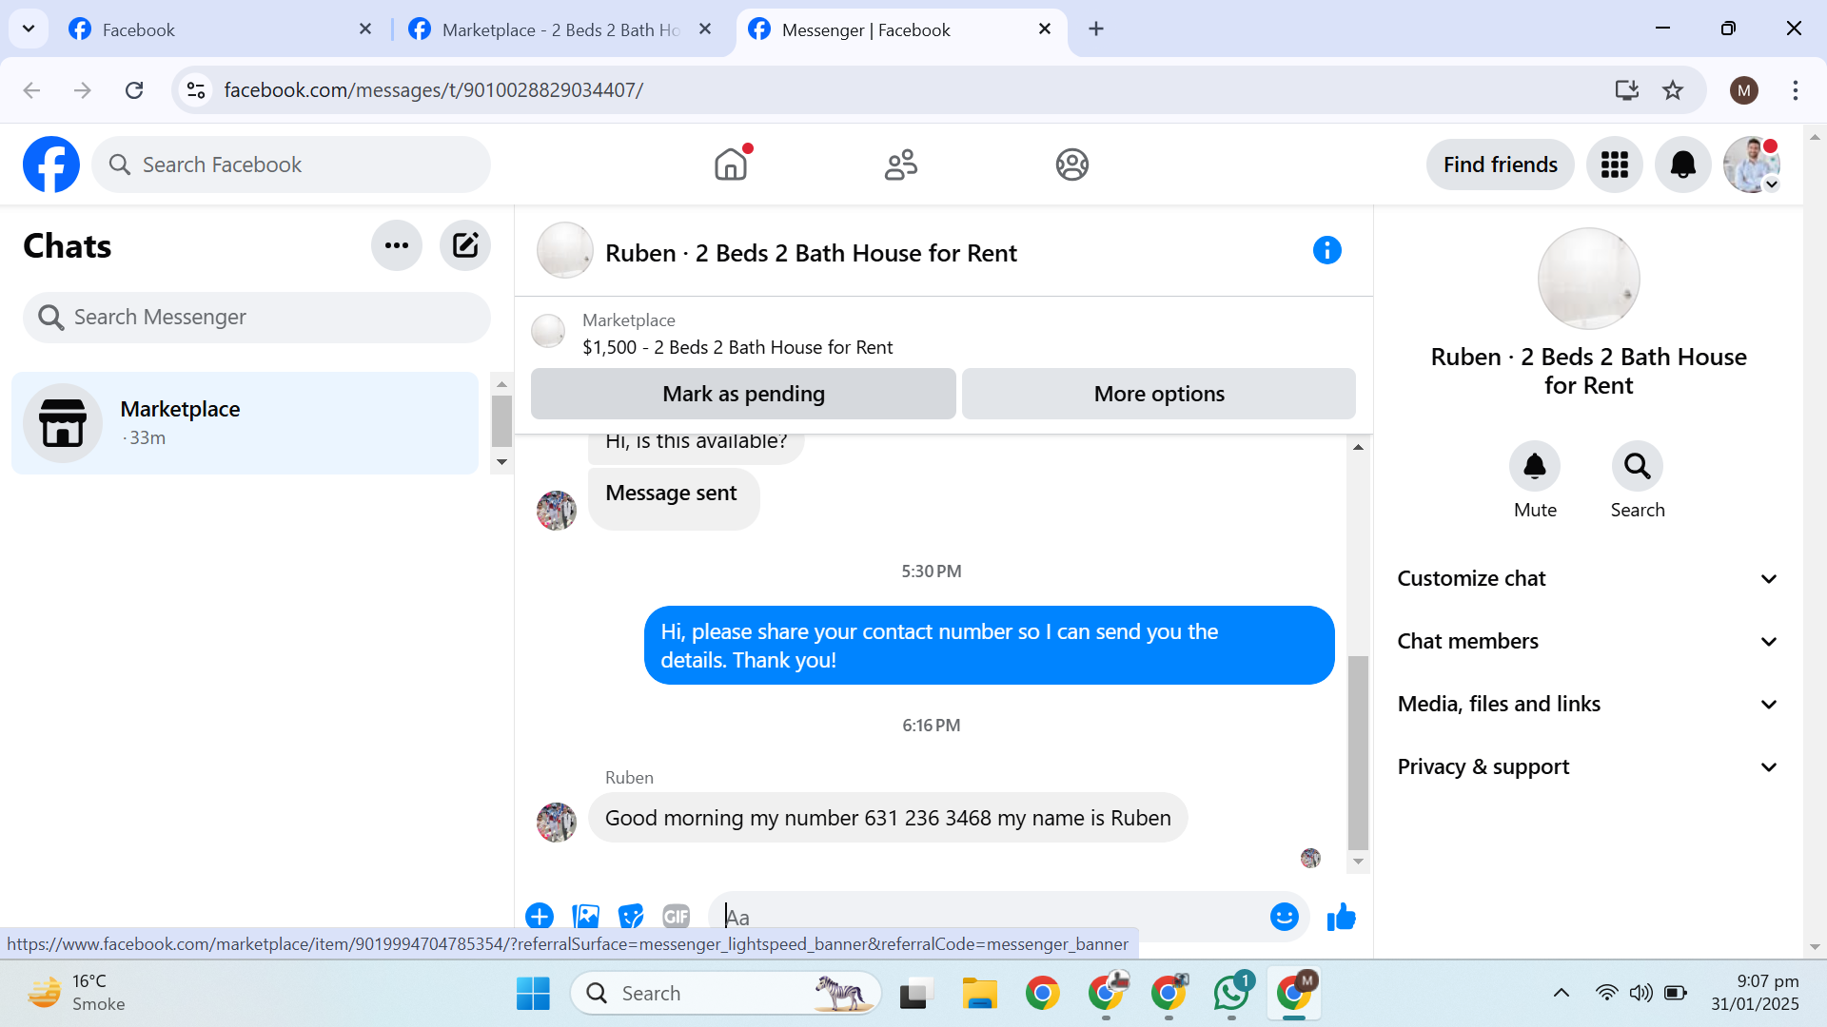This screenshot has height=1027, width=1827.
Task: Send a thumbs-up like
Action: click(1342, 917)
